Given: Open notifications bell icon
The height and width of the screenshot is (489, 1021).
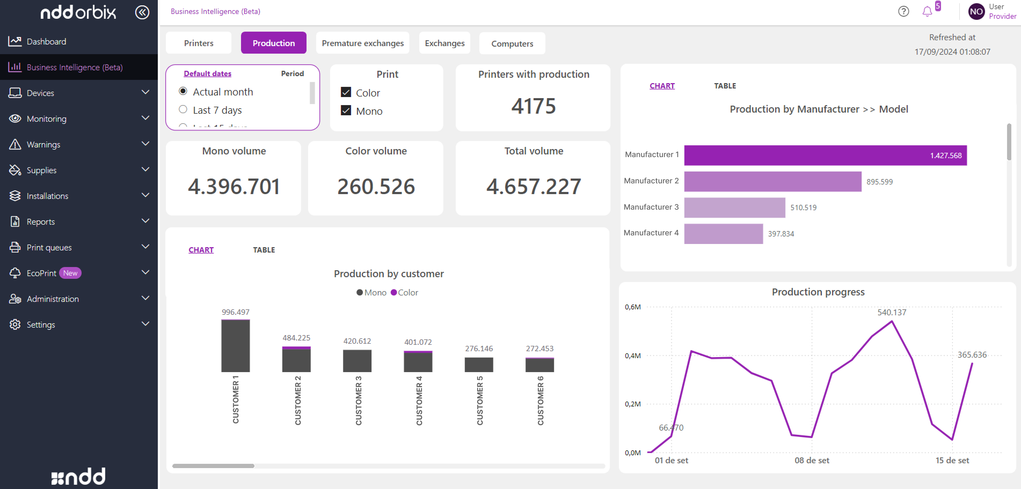Looking at the screenshot, I should click(x=927, y=12).
